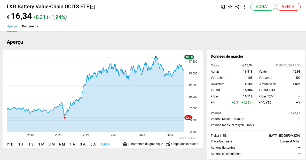Click the Clôture veille value 16,028
The image size is (306, 160).
(x=296, y=84)
